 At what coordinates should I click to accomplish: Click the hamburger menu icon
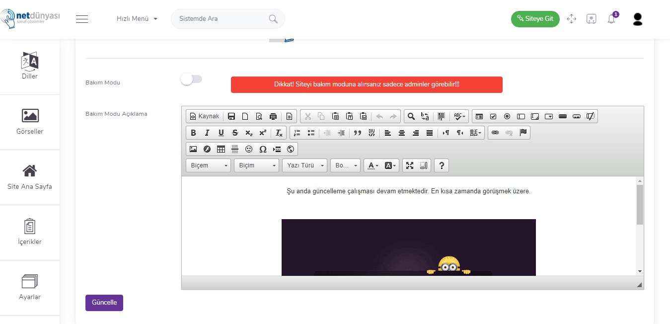82,19
